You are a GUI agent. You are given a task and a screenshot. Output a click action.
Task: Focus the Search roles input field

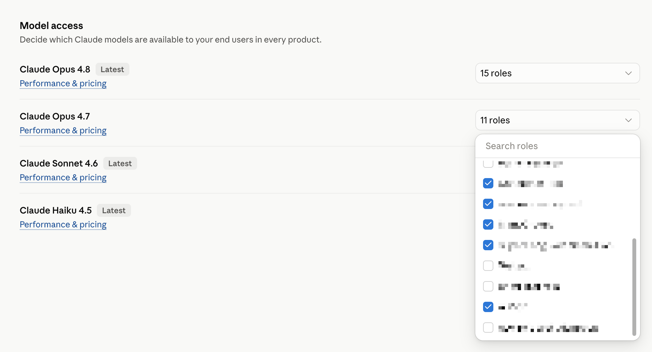(x=557, y=146)
